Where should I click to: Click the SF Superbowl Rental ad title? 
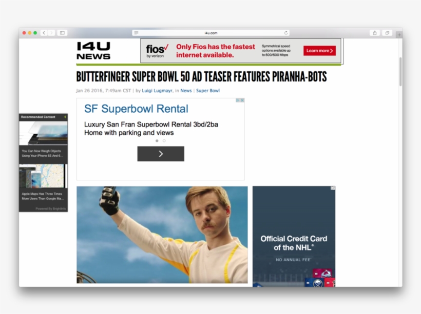pyautogui.click(x=136, y=109)
